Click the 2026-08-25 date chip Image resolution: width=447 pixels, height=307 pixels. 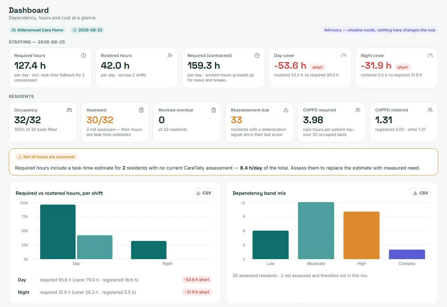point(87,30)
